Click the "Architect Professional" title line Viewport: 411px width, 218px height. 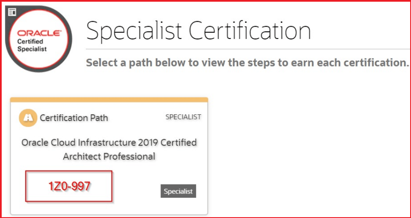point(109,156)
